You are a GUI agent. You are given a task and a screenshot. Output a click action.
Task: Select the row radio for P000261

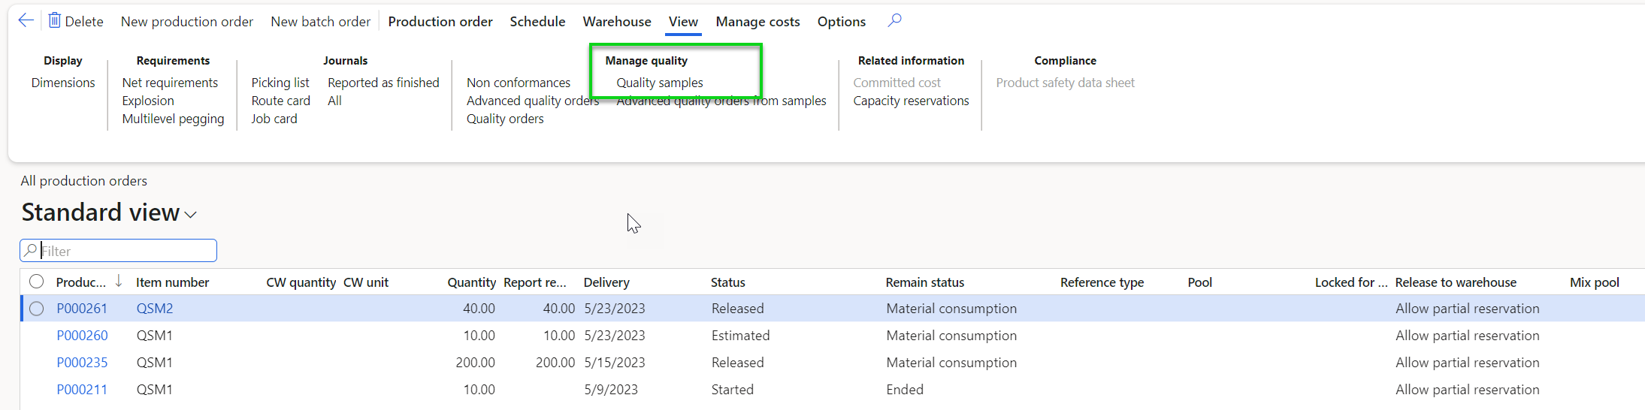tap(36, 309)
